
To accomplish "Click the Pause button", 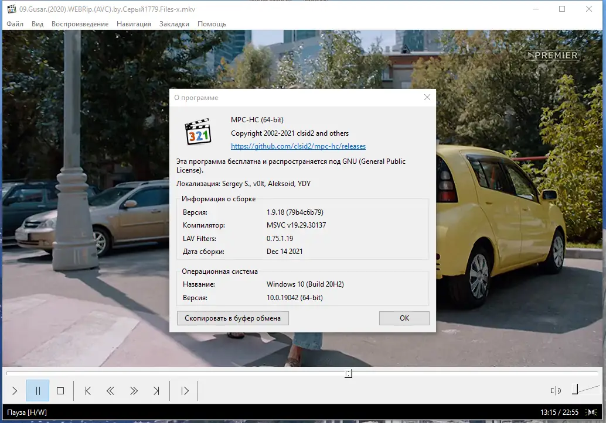I will click(x=38, y=391).
